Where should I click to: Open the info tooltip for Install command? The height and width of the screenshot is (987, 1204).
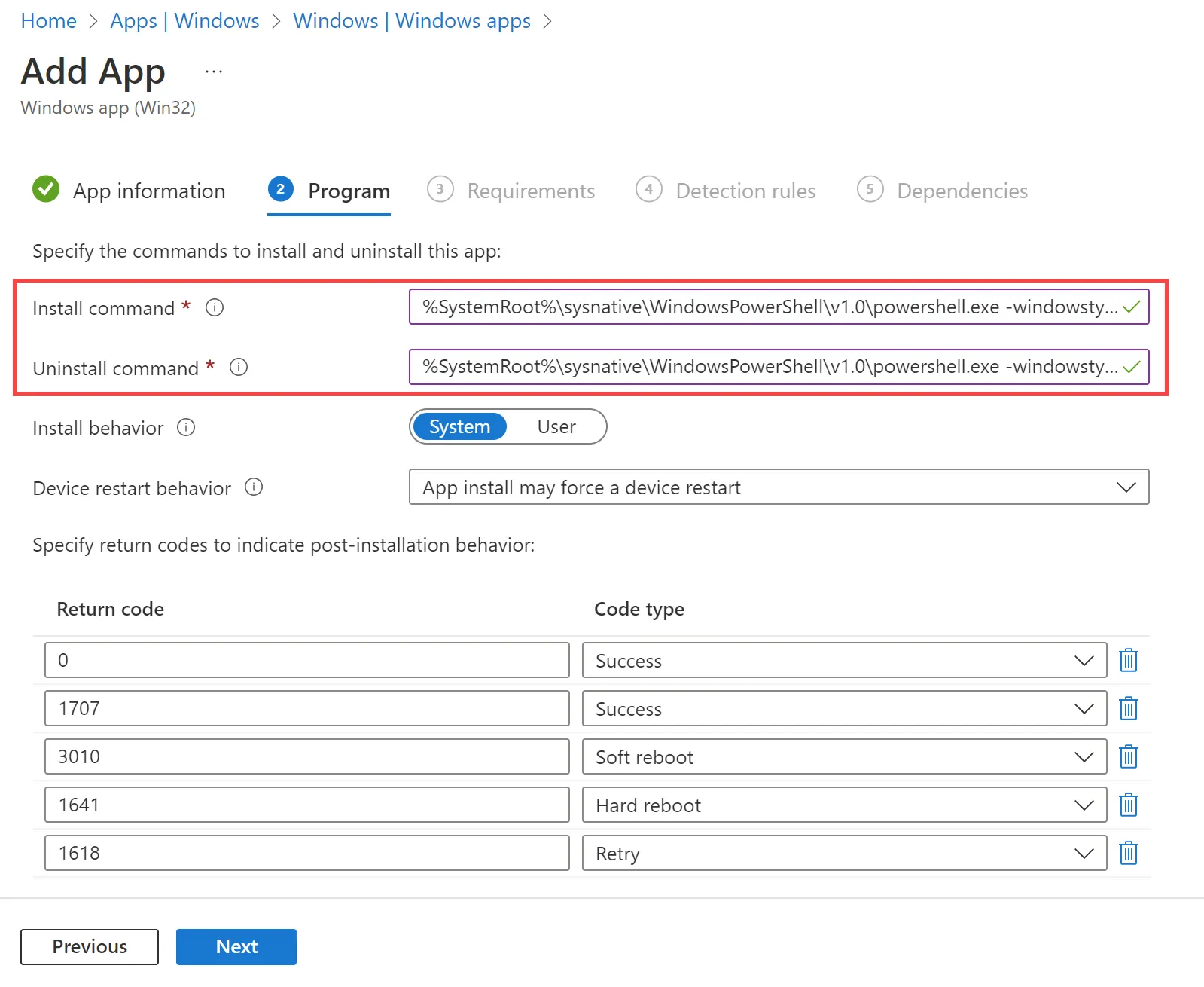(x=215, y=307)
